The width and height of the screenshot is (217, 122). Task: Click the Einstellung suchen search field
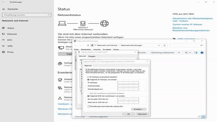26,15
